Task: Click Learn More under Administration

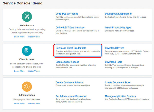Action: pos(19,104)
